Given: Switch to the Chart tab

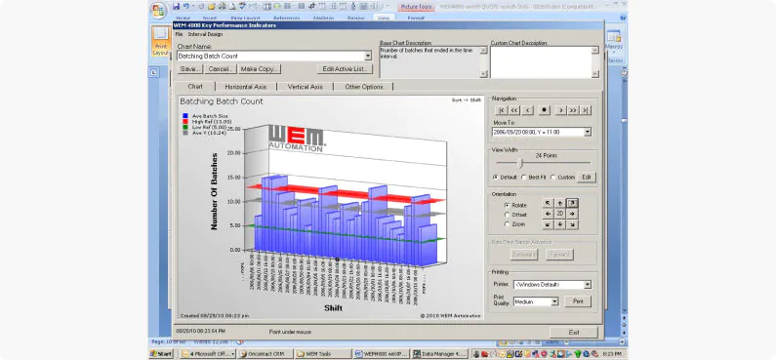Looking at the screenshot, I should [x=195, y=87].
